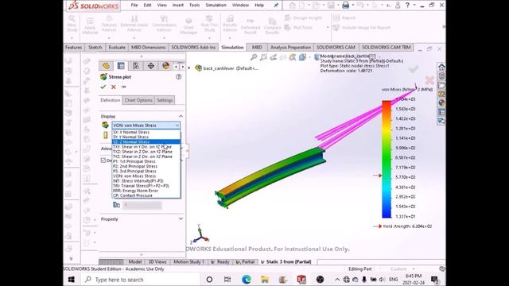Open File Explorer from taskbar
The height and width of the screenshot is (286, 509).
[265, 279]
